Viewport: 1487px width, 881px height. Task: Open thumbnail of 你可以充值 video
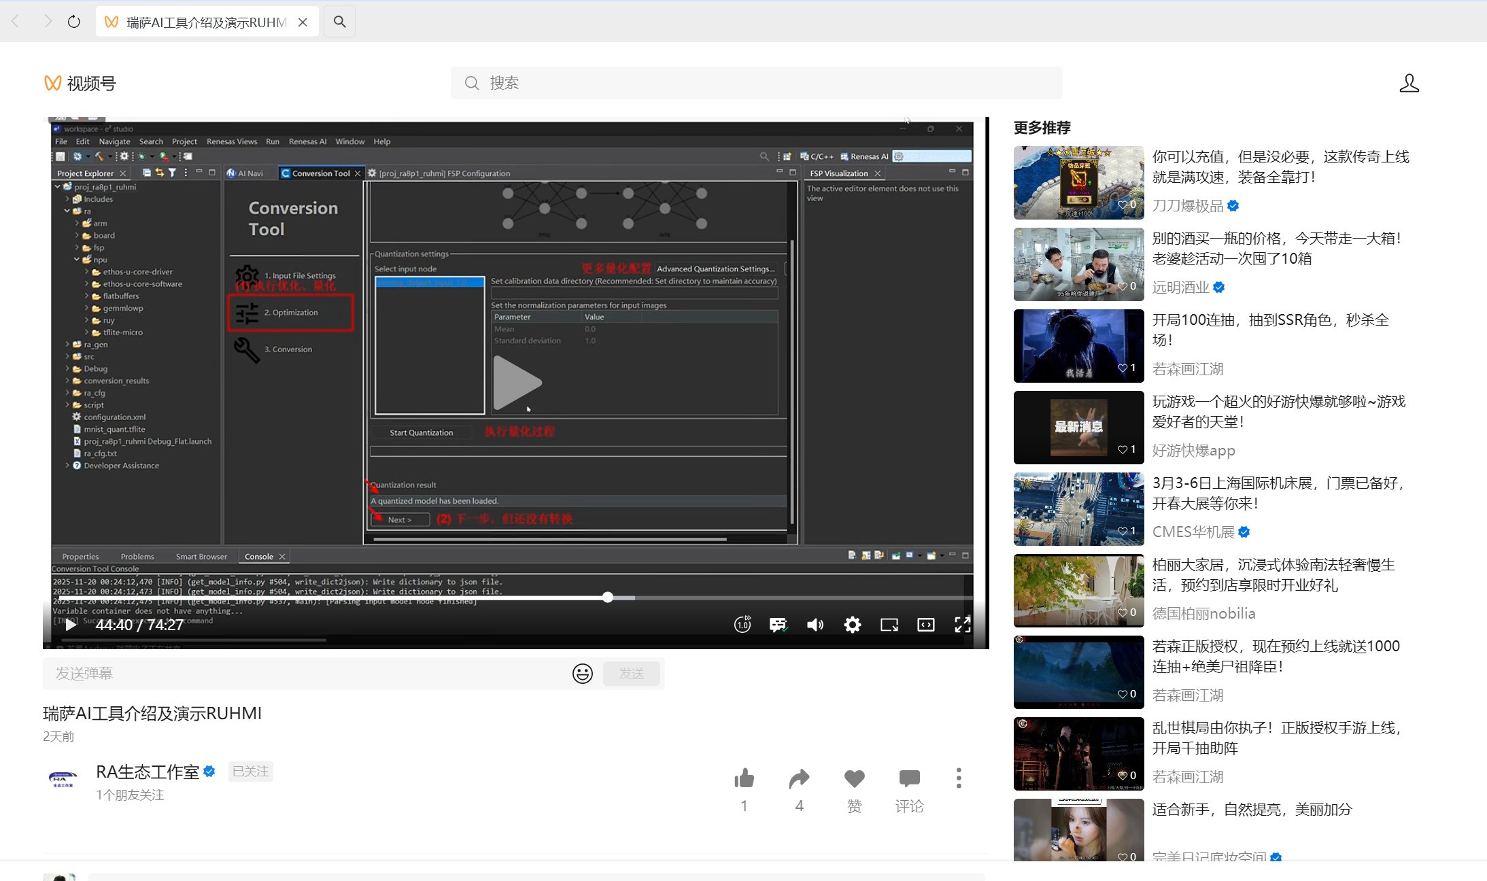click(x=1078, y=182)
